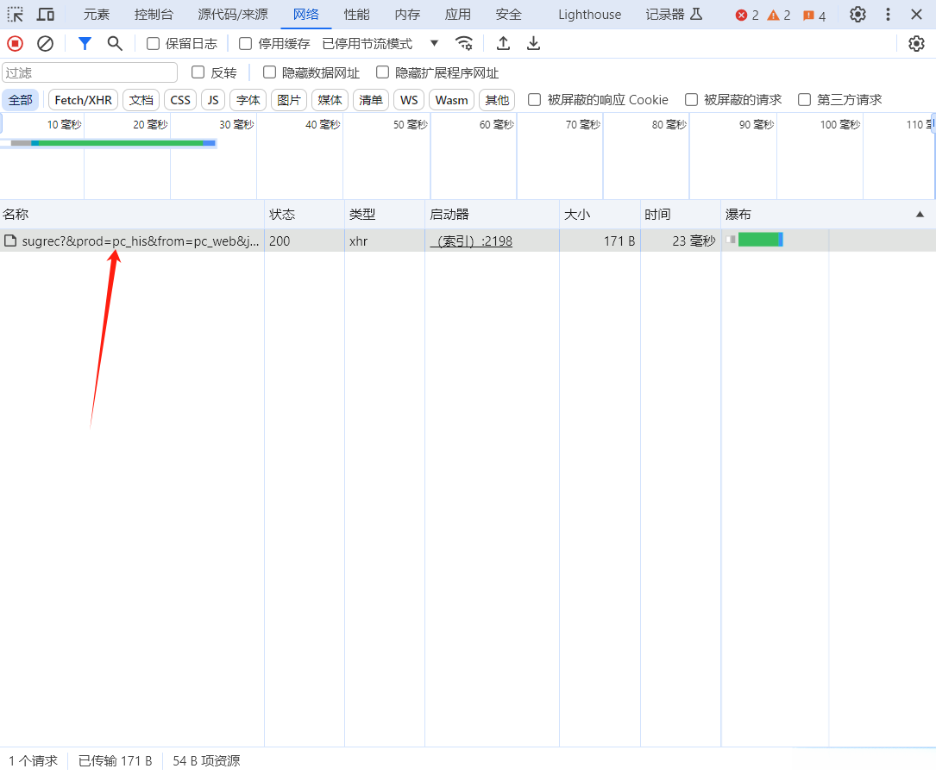
Task: Stop recording network log with red button
Action: click(x=15, y=44)
